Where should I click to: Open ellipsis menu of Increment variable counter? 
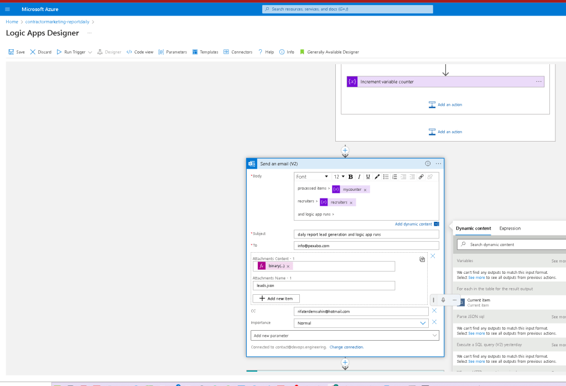coord(538,81)
